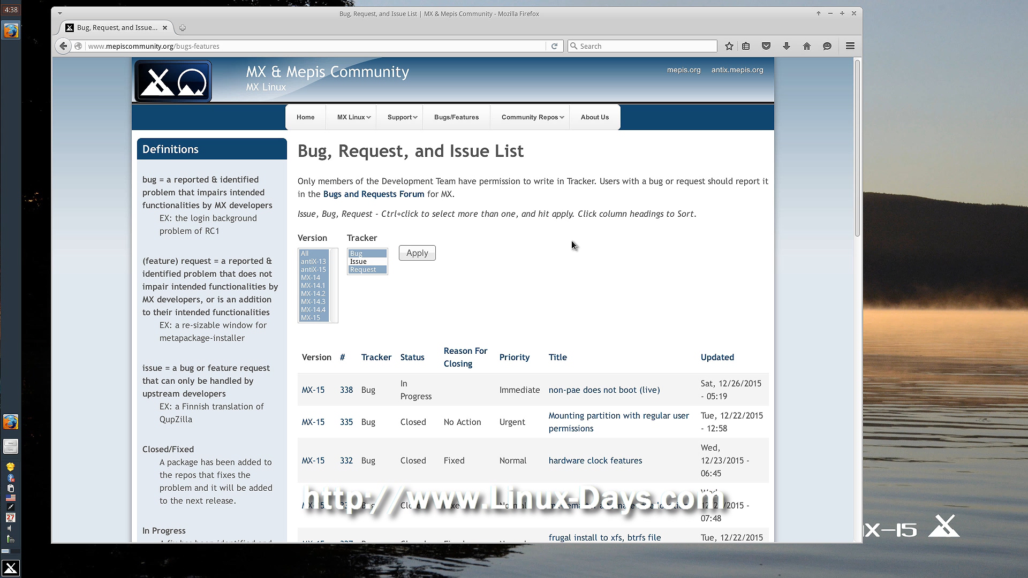Open the Bugs/Features nav item
1028x578 pixels.
(456, 117)
